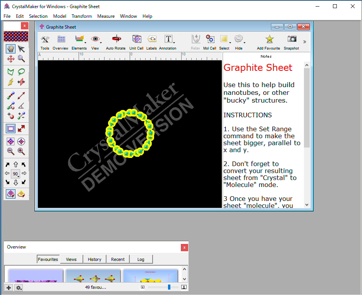This screenshot has width=362, height=295.
Task: Toggle atom Labels
Action: (152, 42)
